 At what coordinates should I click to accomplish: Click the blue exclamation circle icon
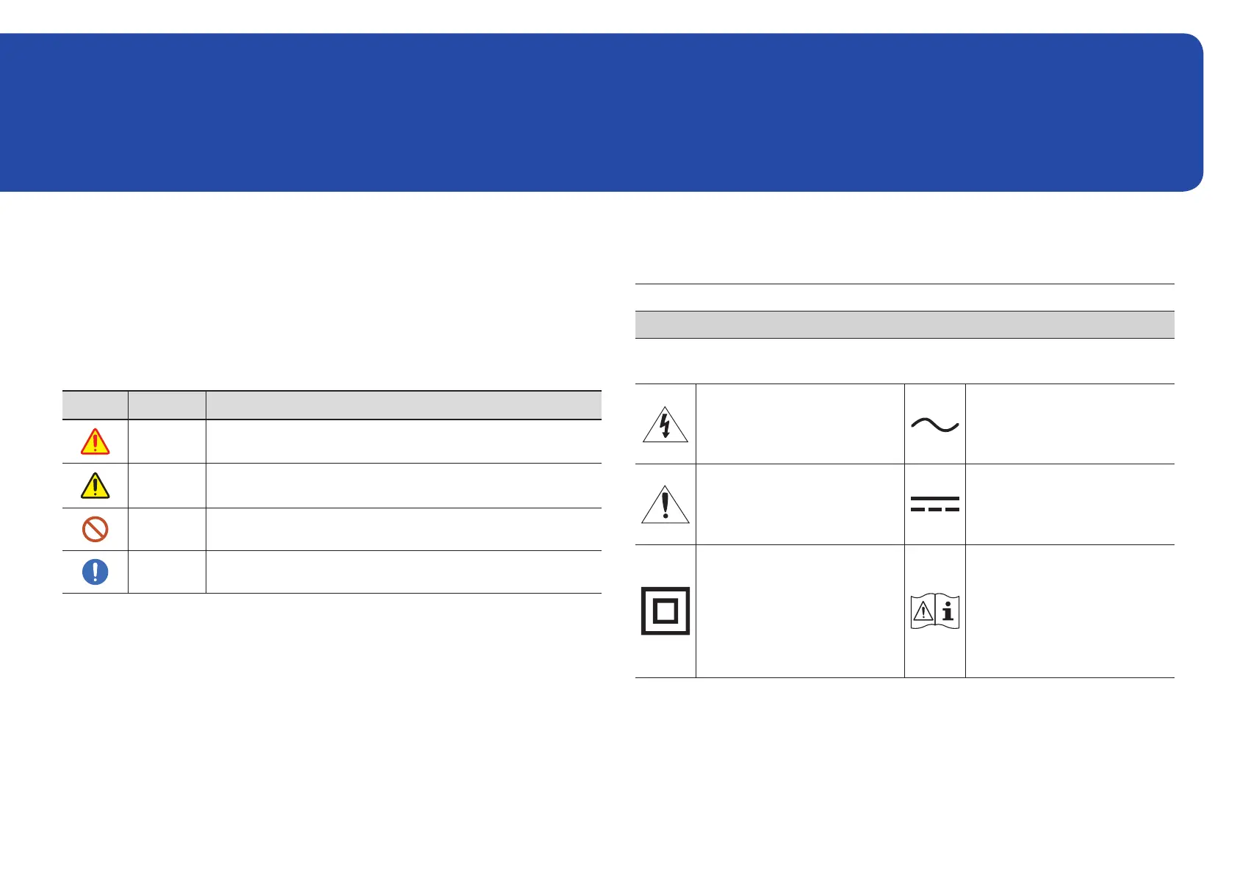tap(95, 572)
